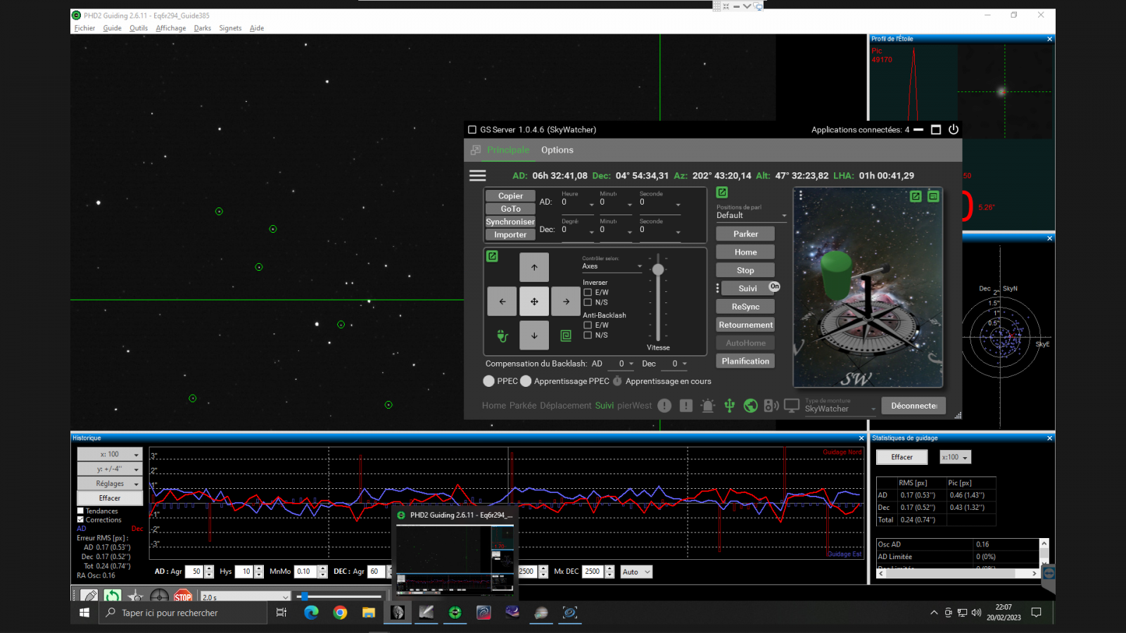
Task: Click the green globe icon
Action: click(x=751, y=406)
